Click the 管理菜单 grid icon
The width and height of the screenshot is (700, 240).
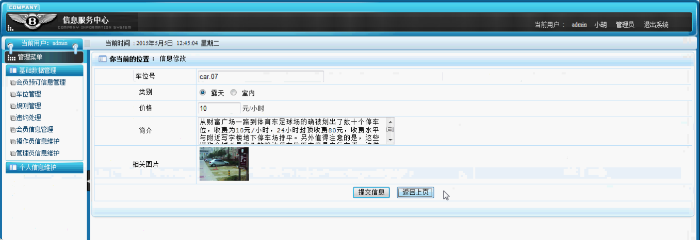click(11, 57)
